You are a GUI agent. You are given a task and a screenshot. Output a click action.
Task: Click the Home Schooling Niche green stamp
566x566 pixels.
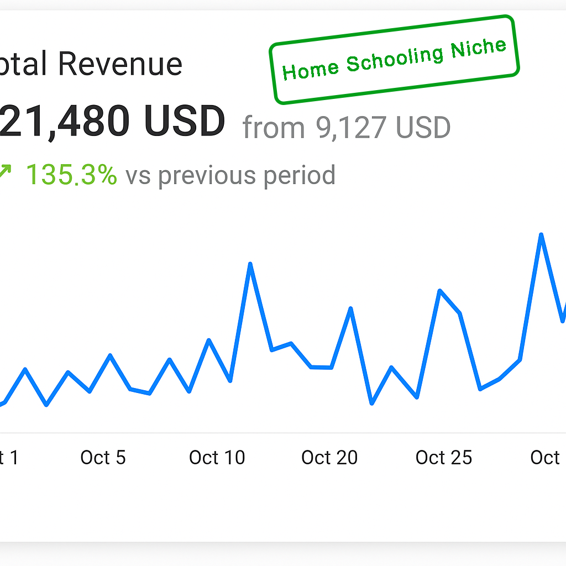click(x=394, y=59)
